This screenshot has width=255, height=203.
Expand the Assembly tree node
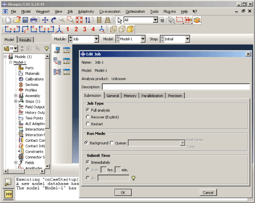coord(16,96)
